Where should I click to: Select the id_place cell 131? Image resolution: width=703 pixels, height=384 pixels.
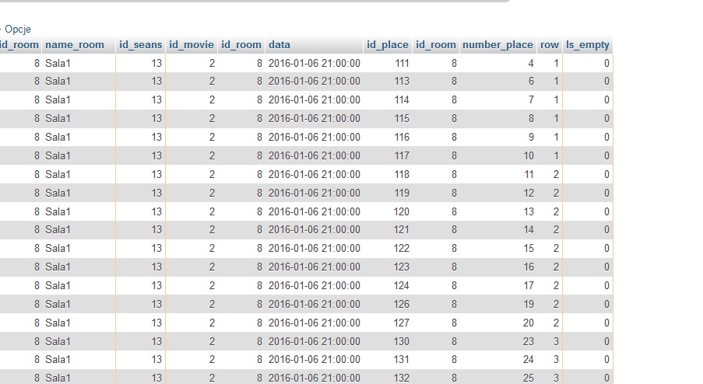click(x=401, y=360)
